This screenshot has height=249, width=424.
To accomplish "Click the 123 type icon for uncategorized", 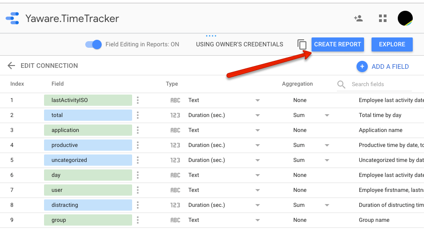I will (175, 160).
